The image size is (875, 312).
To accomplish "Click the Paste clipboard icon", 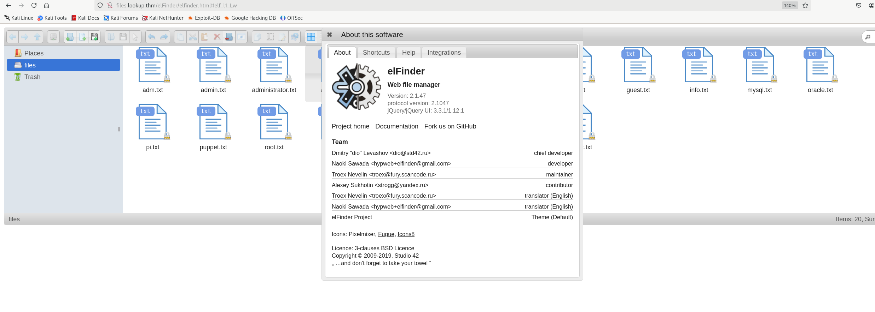I will (205, 37).
